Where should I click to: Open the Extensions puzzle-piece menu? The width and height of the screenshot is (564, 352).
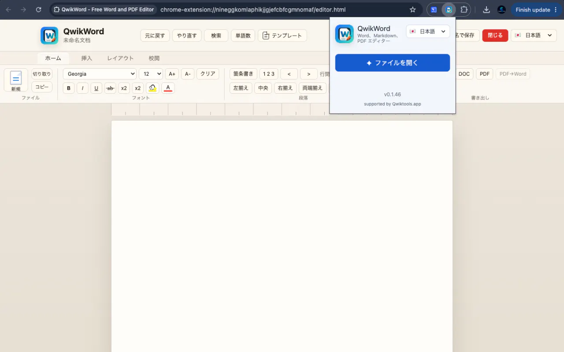pos(464,10)
